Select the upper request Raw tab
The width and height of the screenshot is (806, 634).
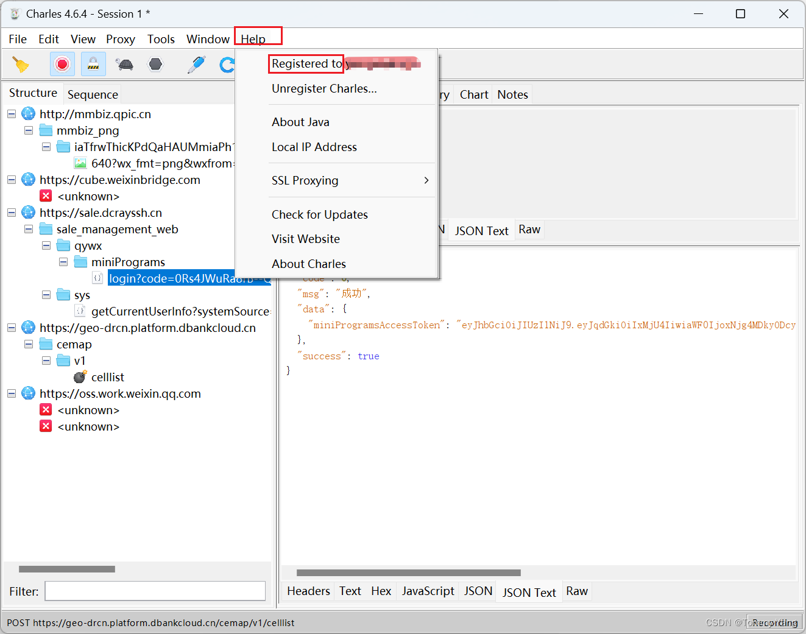pyautogui.click(x=529, y=229)
